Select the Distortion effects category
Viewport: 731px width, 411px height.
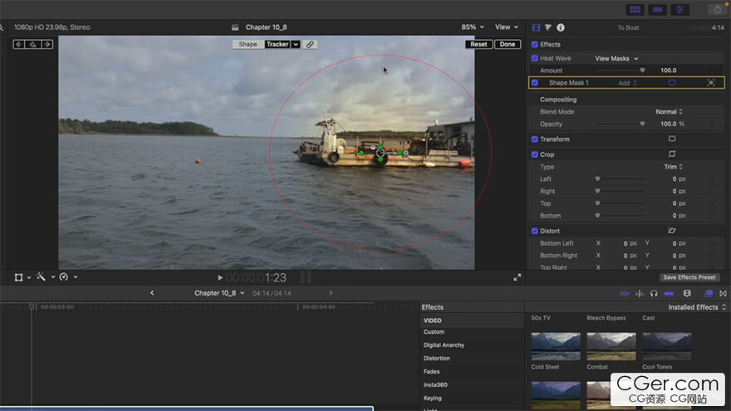(x=436, y=359)
